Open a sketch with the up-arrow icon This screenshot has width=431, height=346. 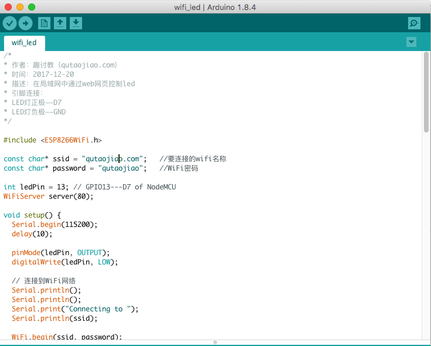[x=60, y=23]
